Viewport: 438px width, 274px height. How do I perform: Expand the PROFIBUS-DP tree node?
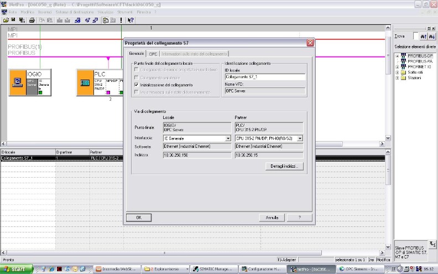click(x=397, y=56)
